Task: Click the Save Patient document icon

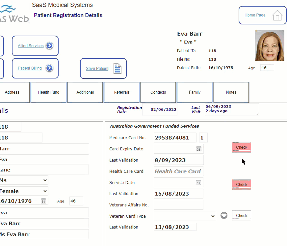Action: [117, 69]
